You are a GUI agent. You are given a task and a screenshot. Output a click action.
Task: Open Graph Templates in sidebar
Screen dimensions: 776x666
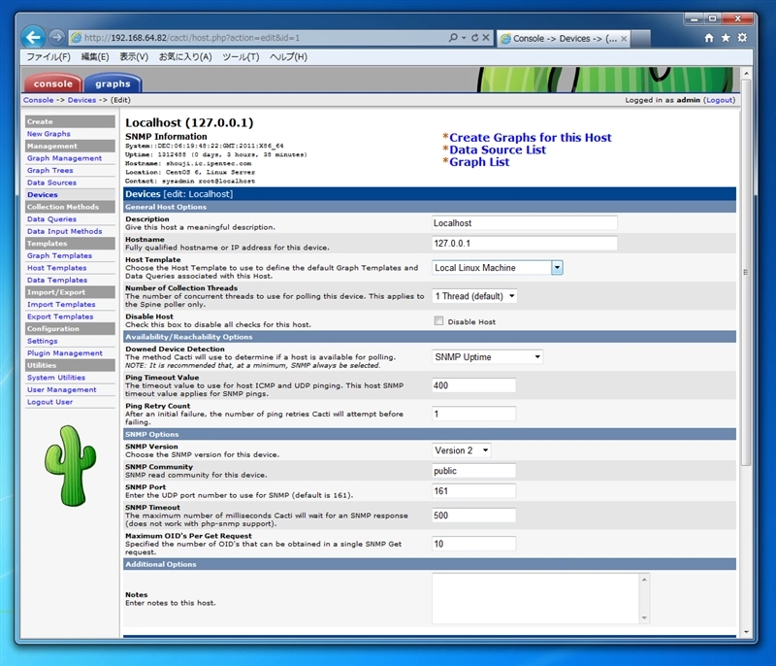[x=59, y=255]
